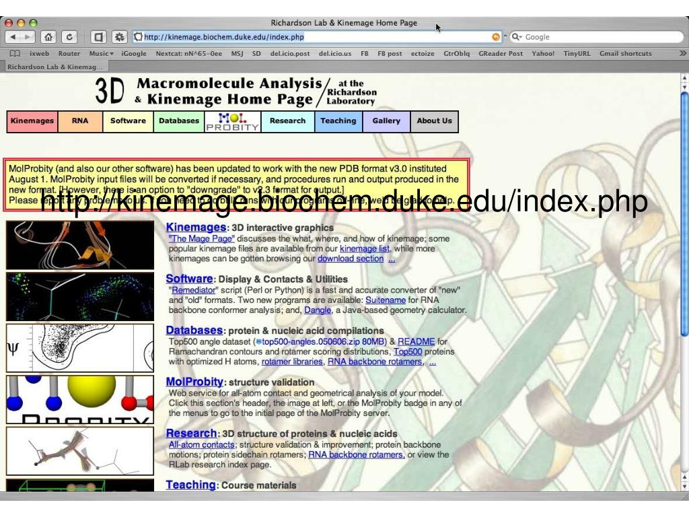Open the Dangle link
The width and height of the screenshot is (689, 517).
(x=318, y=310)
